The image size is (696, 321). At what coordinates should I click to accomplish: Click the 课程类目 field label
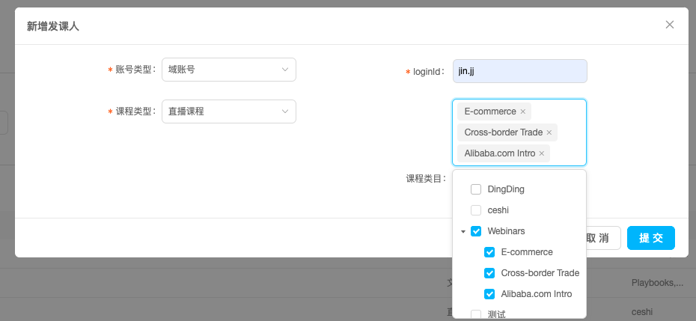point(426,179)
